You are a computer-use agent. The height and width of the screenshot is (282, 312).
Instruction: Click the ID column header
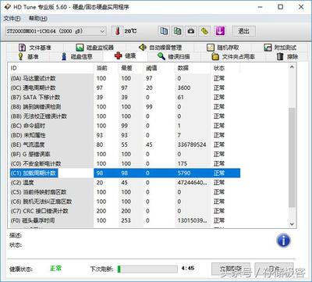coord(51,68)
